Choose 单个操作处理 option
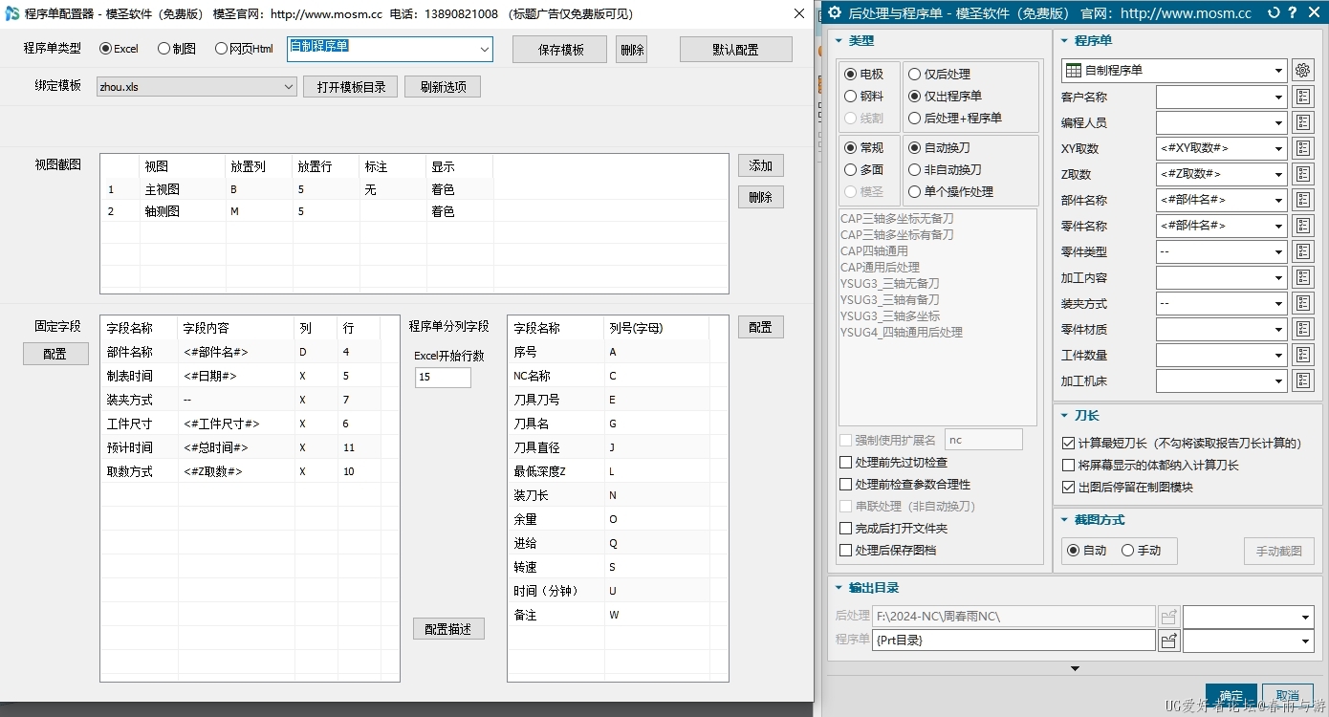 [x=950, y=192]
